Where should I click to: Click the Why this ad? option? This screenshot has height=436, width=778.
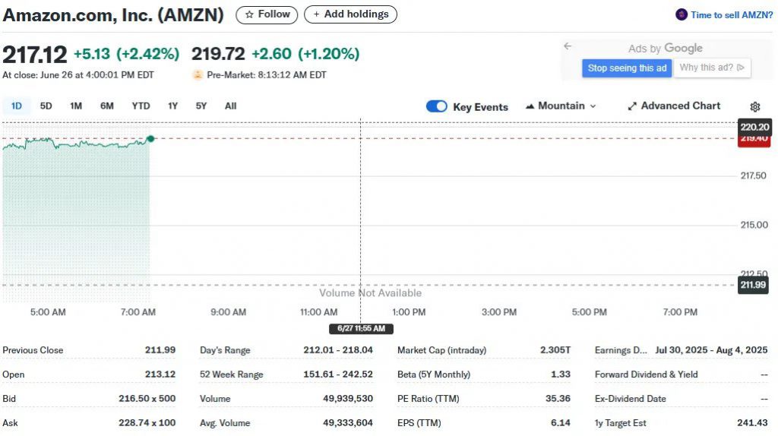[711, 68]
